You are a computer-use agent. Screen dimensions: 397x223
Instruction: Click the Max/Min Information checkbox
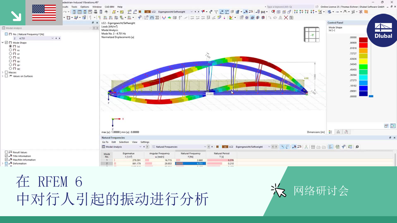click(x=6, y=160)
